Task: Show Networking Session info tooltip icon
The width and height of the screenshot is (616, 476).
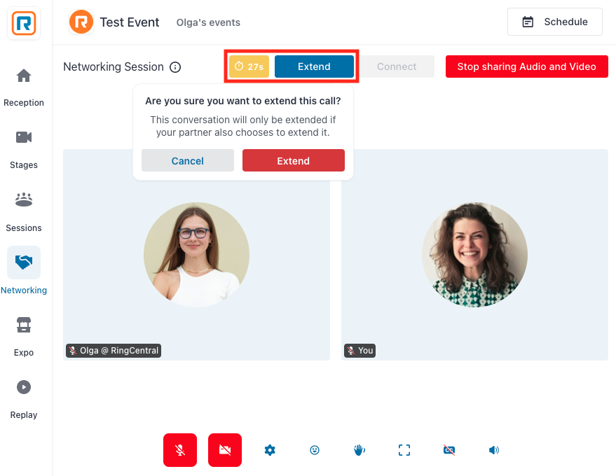Action: [x=175, y=67]
